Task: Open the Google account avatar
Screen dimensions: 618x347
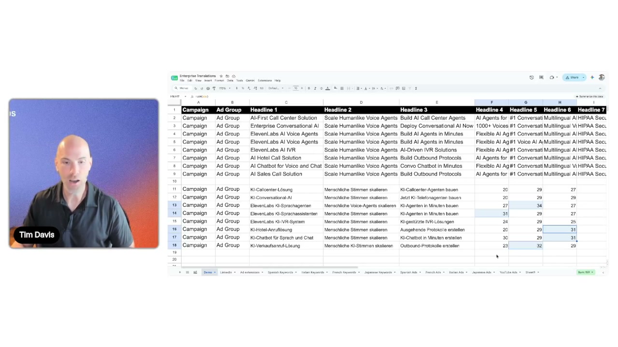Action: tap(602, 78)
